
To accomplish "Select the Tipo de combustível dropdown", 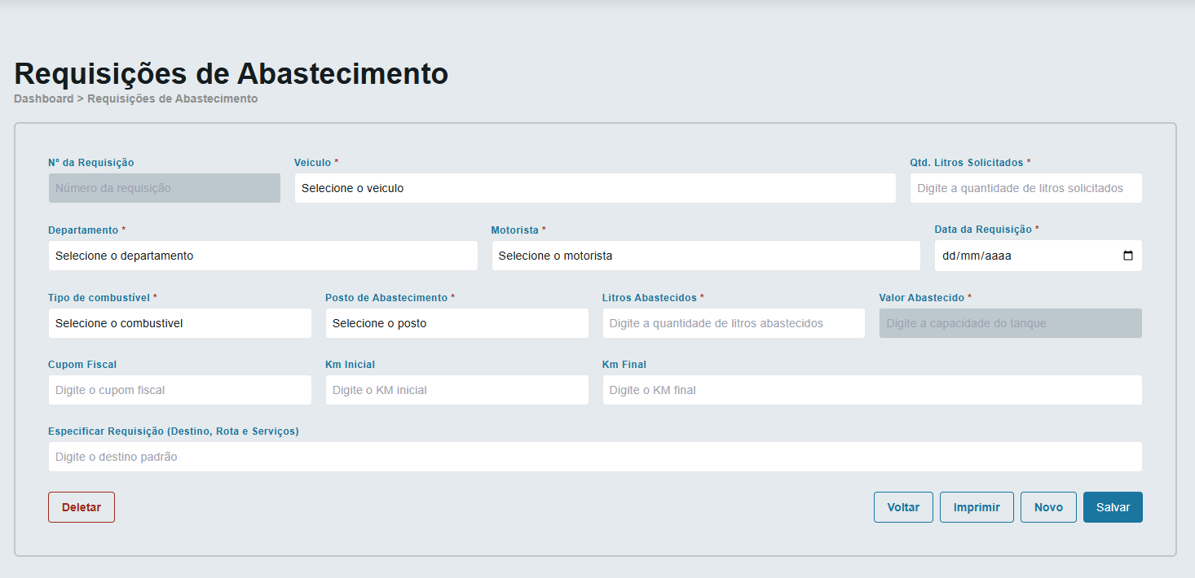I will 179,323.
